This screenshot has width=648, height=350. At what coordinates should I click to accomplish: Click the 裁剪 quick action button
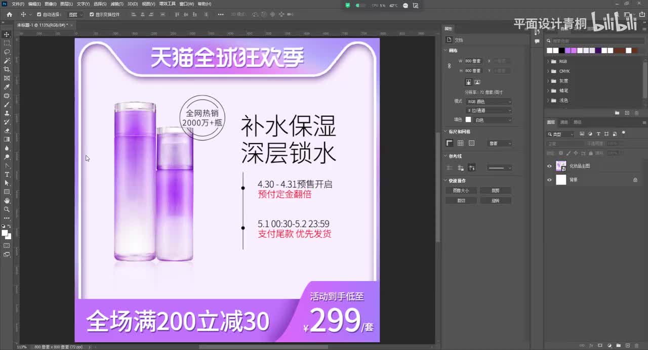coord(496,191)
